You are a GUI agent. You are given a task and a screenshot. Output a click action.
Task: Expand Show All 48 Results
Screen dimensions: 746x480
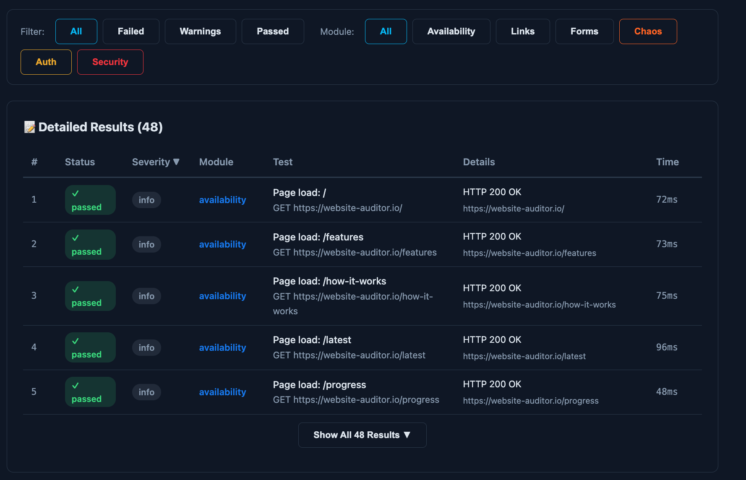pyautogui.click(x=362, y=435)
